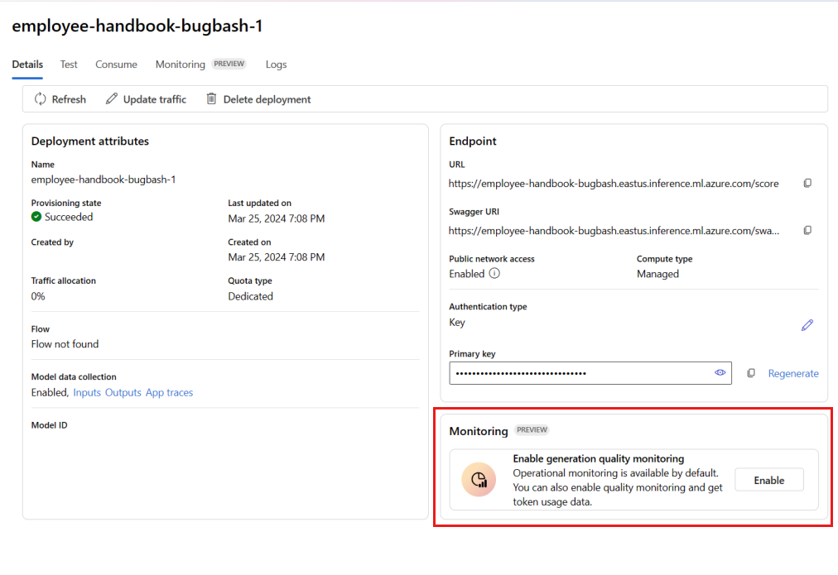Click the Refresh icon in the toolbar

[x=40, y=98]
